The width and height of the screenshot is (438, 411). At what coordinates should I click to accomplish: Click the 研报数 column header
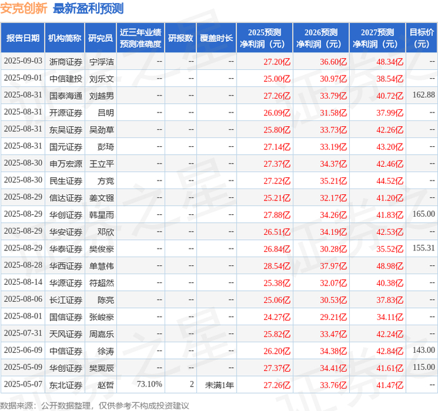point(180,38)
